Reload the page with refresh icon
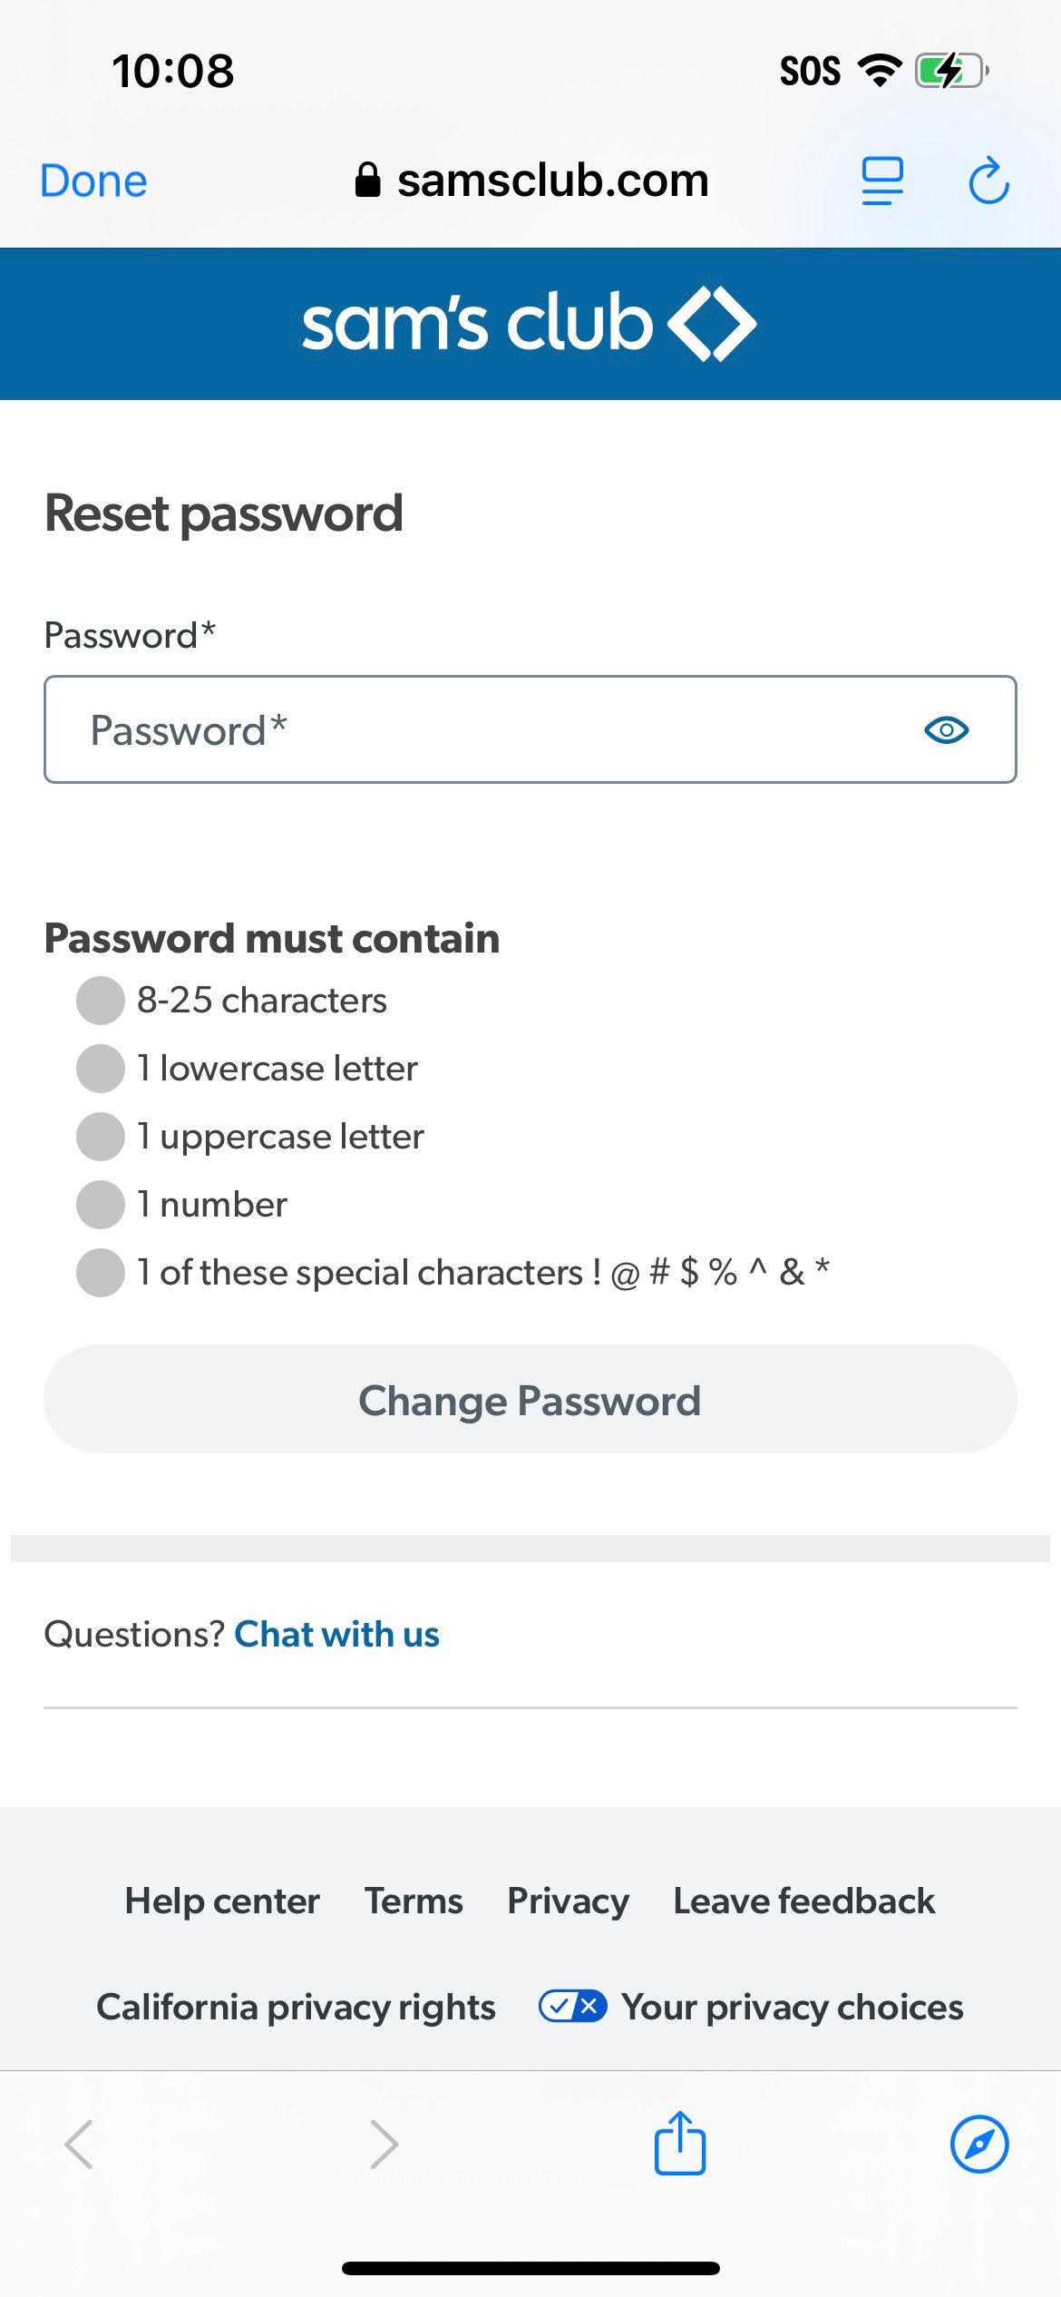 click(988, 181)
